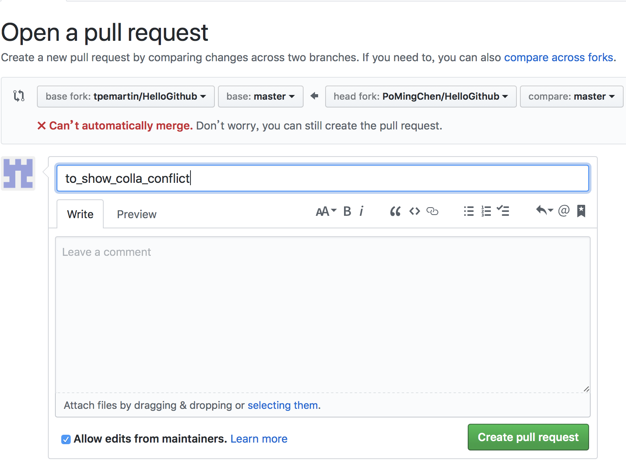Insert code using the code brackets icon
Viewport: 626px width, 463px height.
tap(414, 211)
